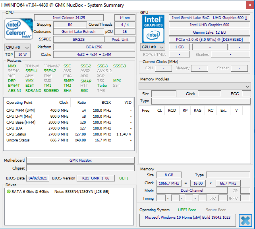Image resolution: width=255 pixels, height=229 pixels.
Task: Click the Platform BGA1296 field
Action: tap(94, 47)
